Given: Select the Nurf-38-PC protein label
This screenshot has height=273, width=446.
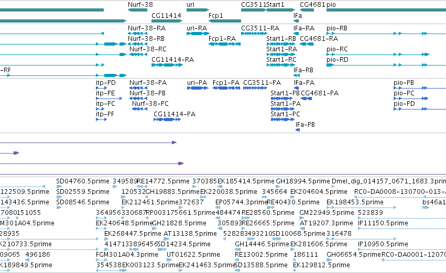Looking at the screenshot, I should (150, 104).
